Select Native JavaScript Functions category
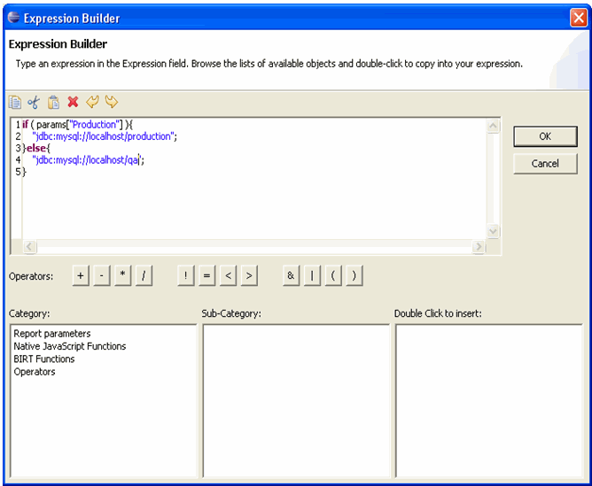Viewport: 592px width, 486px height. [70, 346]
